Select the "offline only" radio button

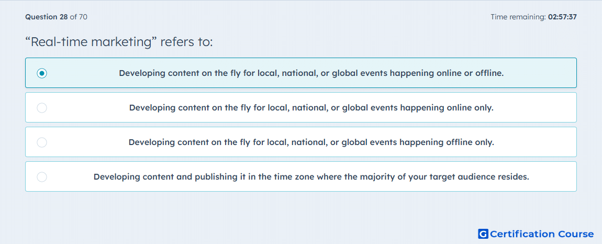42,142
